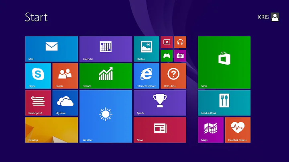Open the Finance tile
Viewport: 289px width, 162px height.
click(106, 76)
